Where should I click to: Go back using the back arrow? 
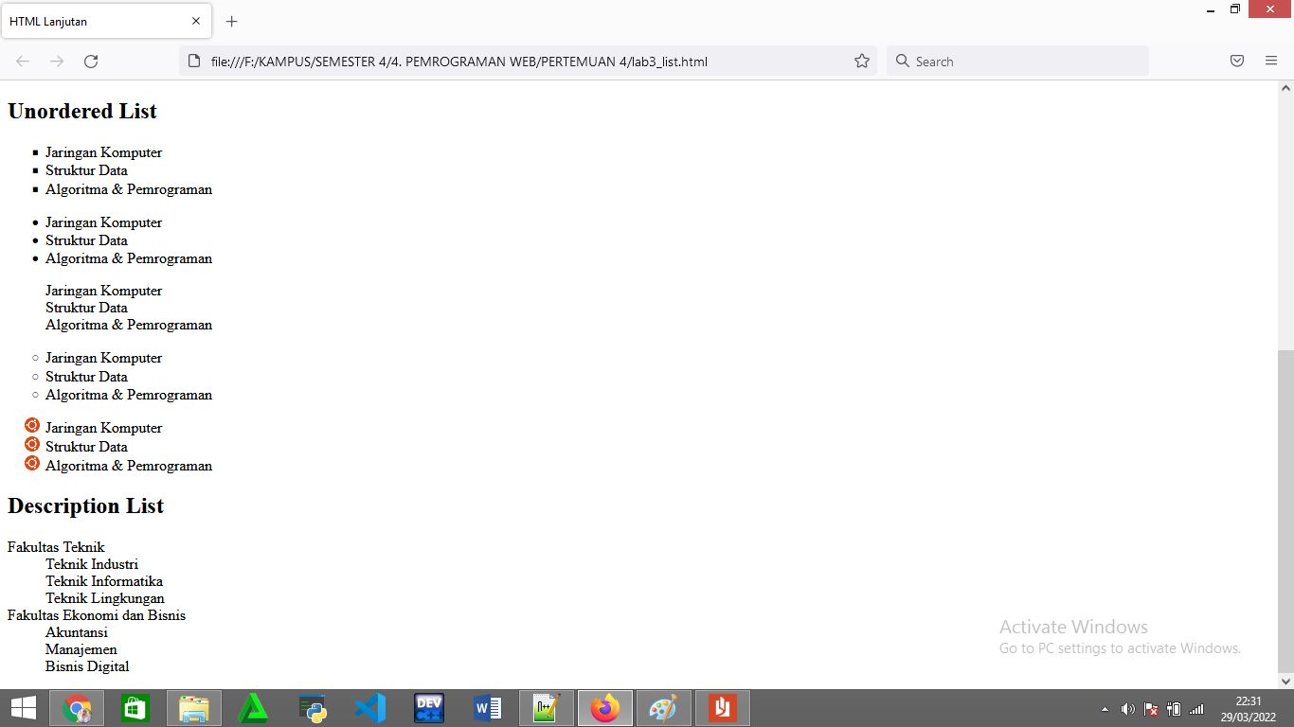pos(22,61)
